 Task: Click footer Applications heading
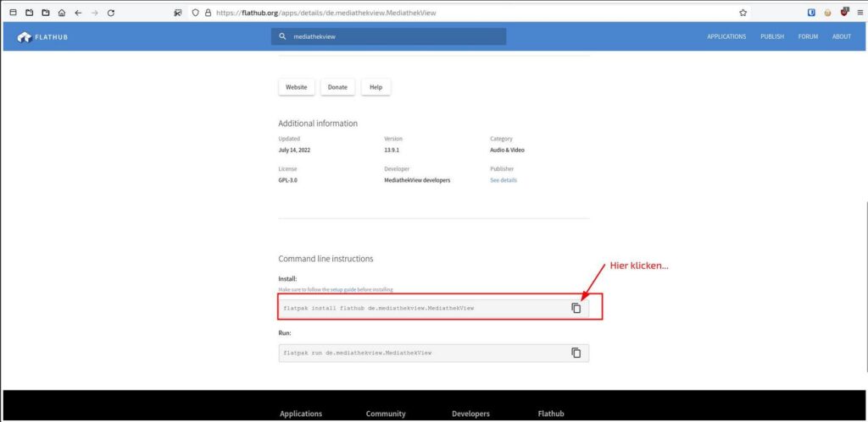[301, 414]
